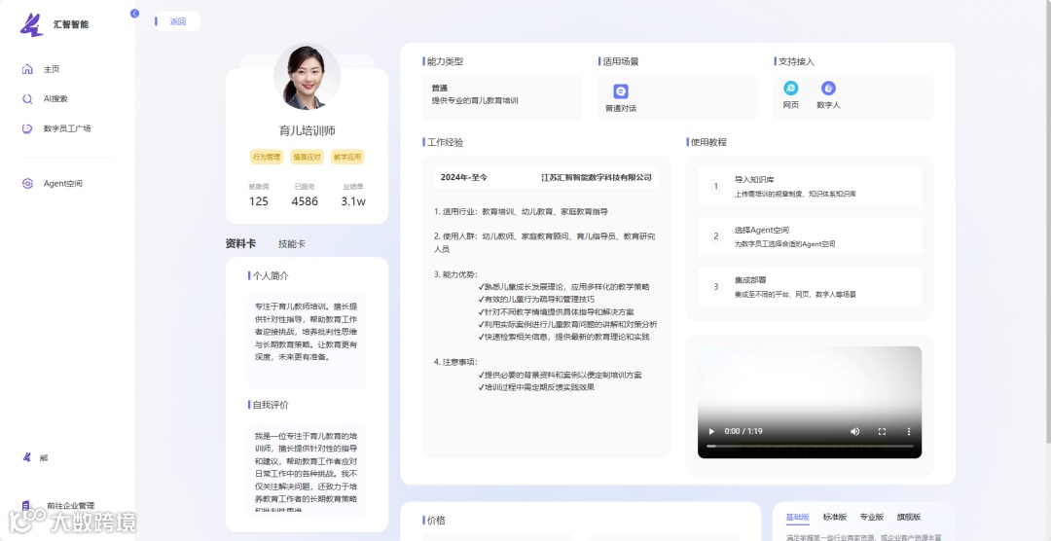Select the 旗舰版 pricing tab

[x=909, y=517]
